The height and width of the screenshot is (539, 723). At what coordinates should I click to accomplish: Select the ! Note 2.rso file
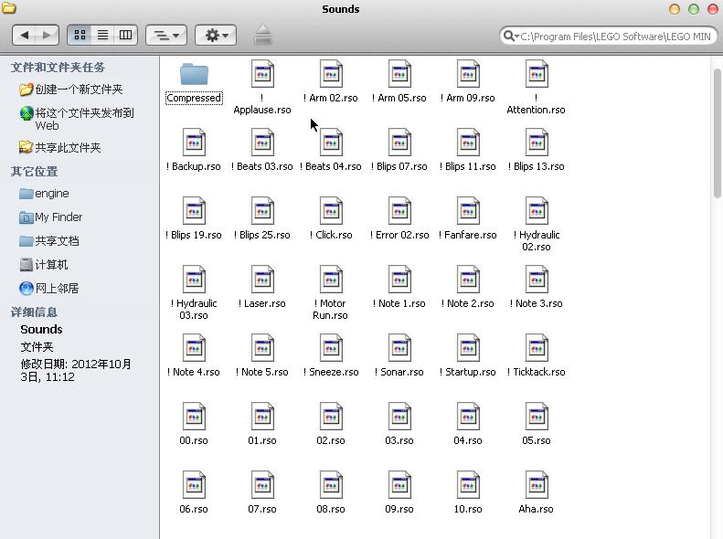[468, 288]
